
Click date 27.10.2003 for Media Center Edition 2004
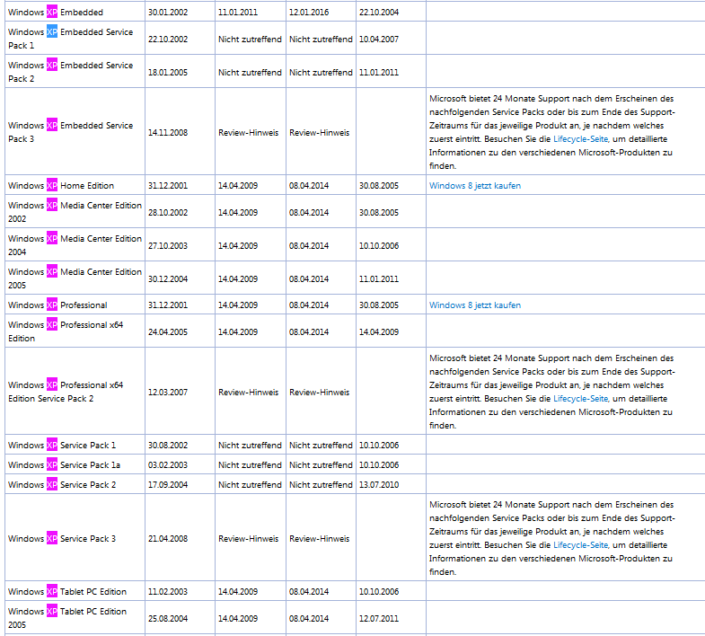click(168, 246)
